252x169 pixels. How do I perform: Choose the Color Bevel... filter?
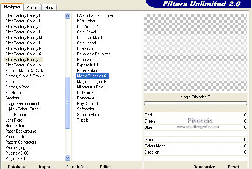[88, 32]
